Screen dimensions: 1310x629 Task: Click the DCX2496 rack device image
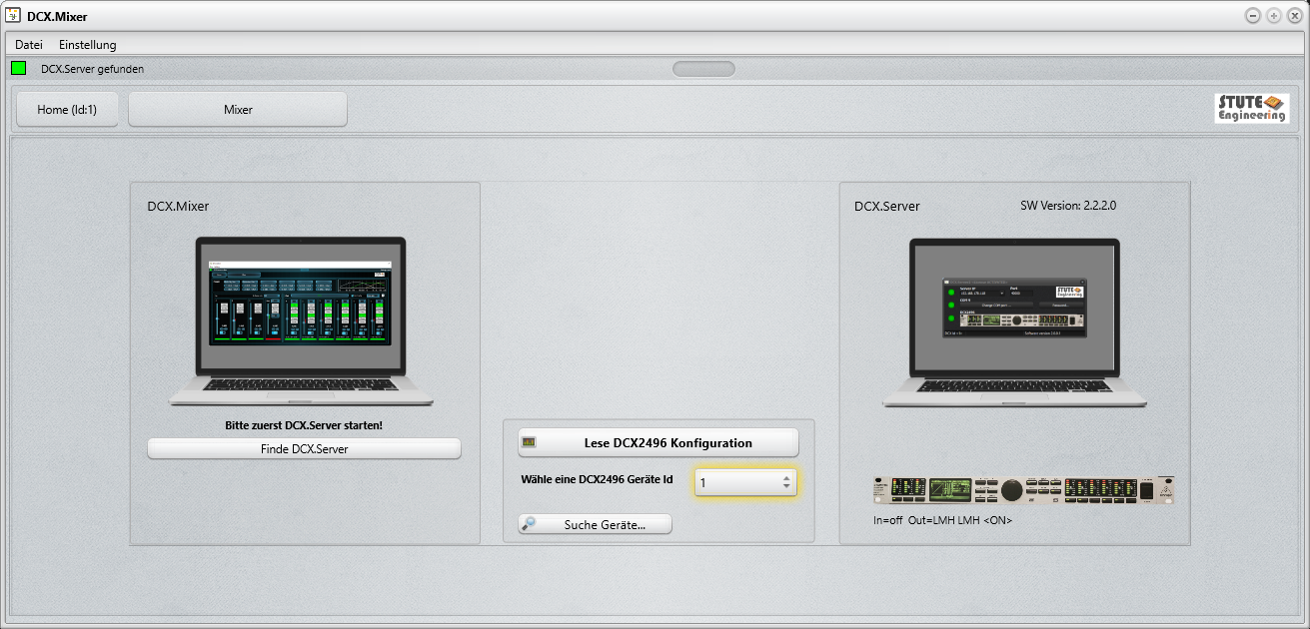click(1023, 490)
